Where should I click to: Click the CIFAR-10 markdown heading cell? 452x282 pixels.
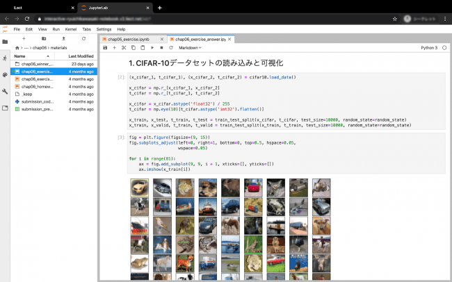click(206, 63)
